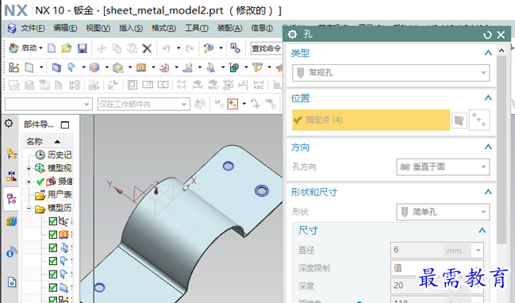The width and height of the screenshot is (515, 303).
Task: Click the 查找命令 search field
Action: (x=267, y=48)
